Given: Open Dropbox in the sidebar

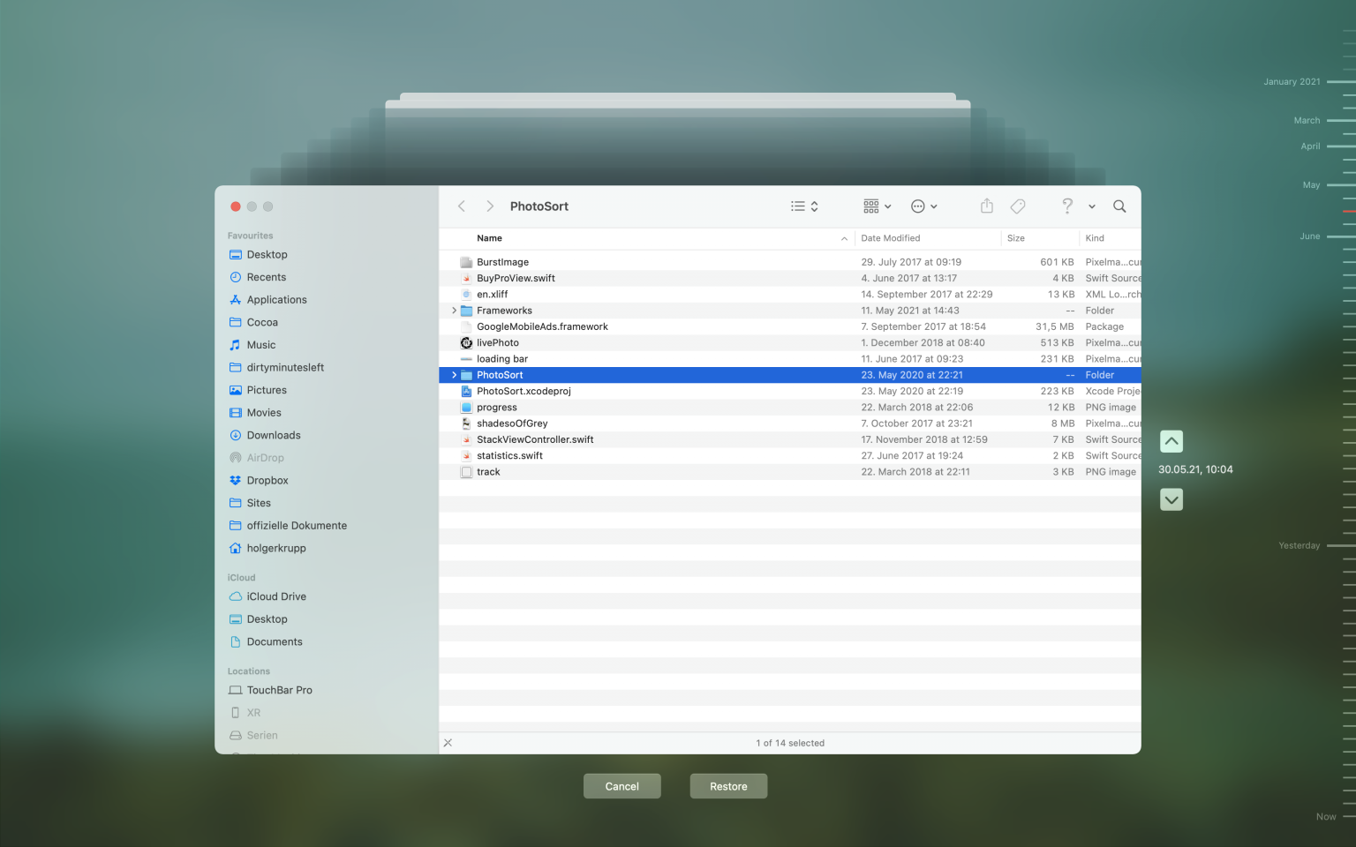Looking at the screenshot, I should (x=267, y=481).
